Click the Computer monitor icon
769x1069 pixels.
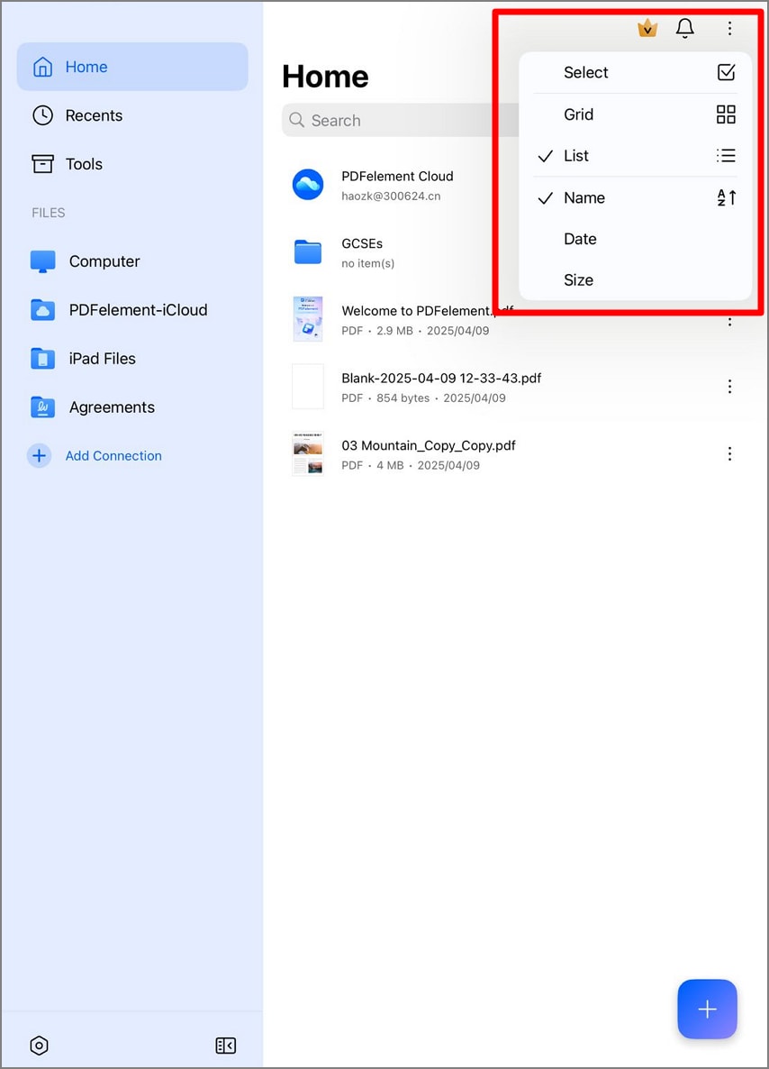(43, 261)
